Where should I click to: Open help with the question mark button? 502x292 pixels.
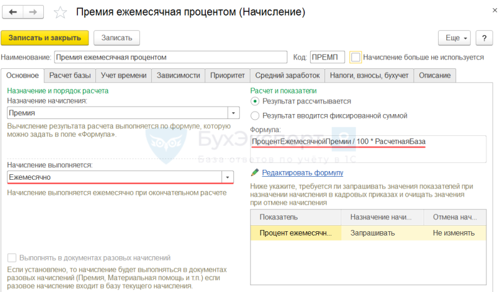[x=484, y=38]
